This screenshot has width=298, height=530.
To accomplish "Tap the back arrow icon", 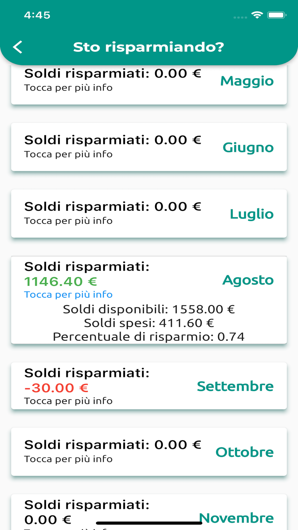I will [18, 47].
